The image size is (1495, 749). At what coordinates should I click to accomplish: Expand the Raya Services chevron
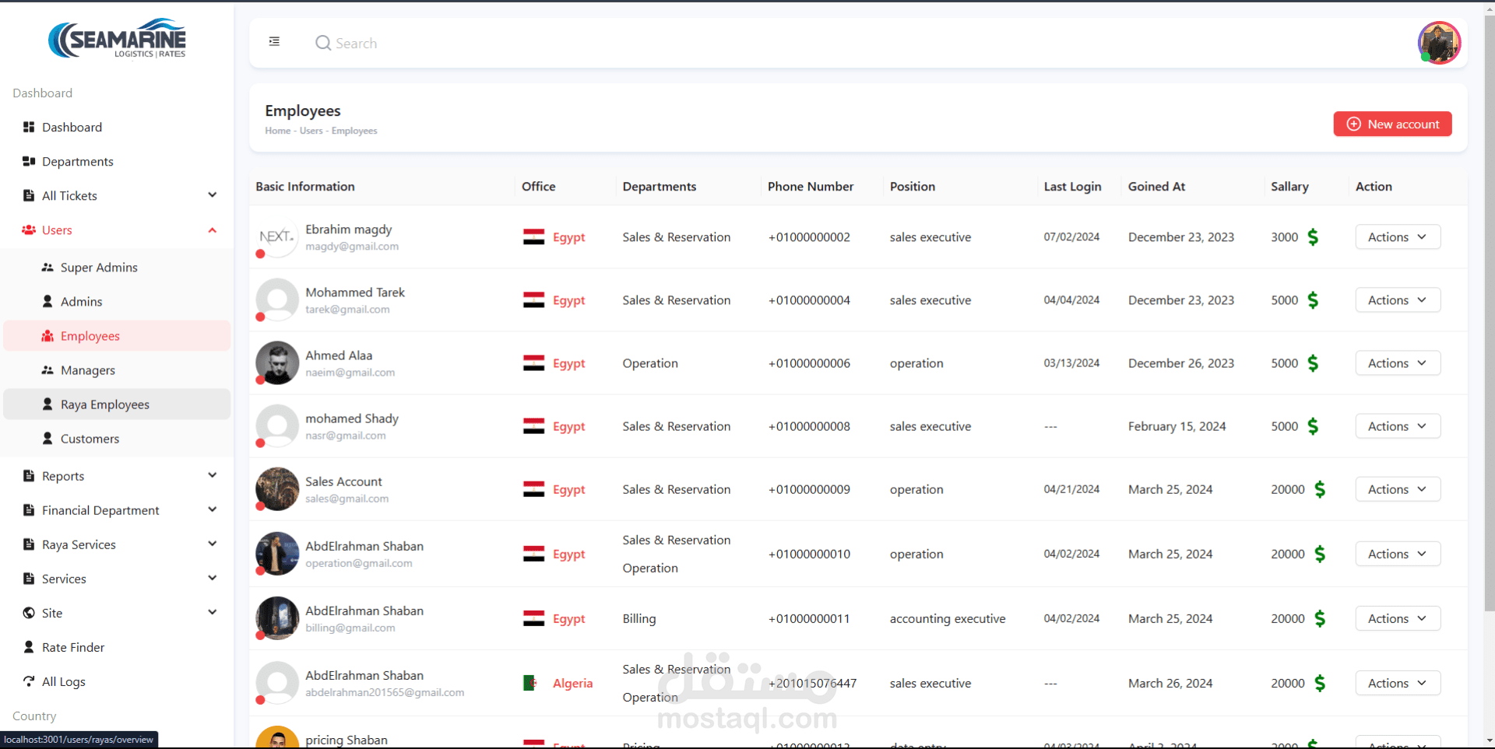click(x=212, y=544)
